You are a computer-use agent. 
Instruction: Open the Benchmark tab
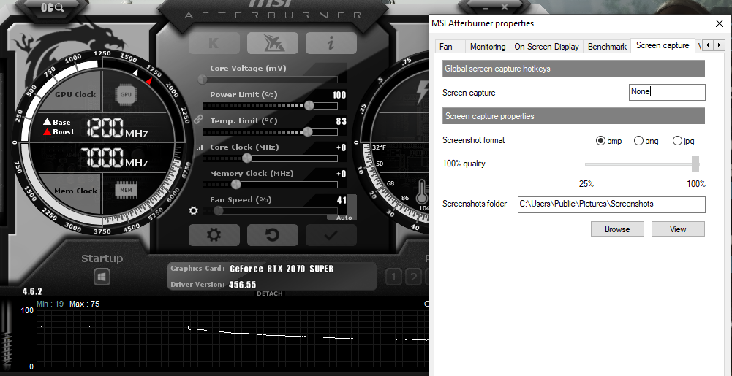point(607,47)
